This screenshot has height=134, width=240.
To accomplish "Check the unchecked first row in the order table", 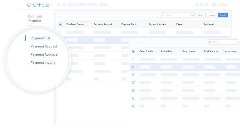I will coord(134,59).
